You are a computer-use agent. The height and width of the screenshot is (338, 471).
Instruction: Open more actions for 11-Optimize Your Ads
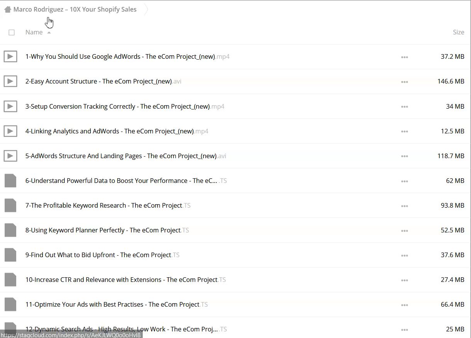(x=405, y=305)
